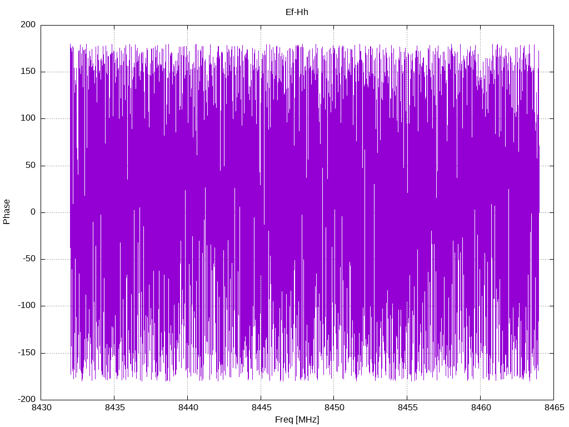This screenshot has height=427, width=569.
Task: Click the y-axis tick label 0
Action: 33,212
